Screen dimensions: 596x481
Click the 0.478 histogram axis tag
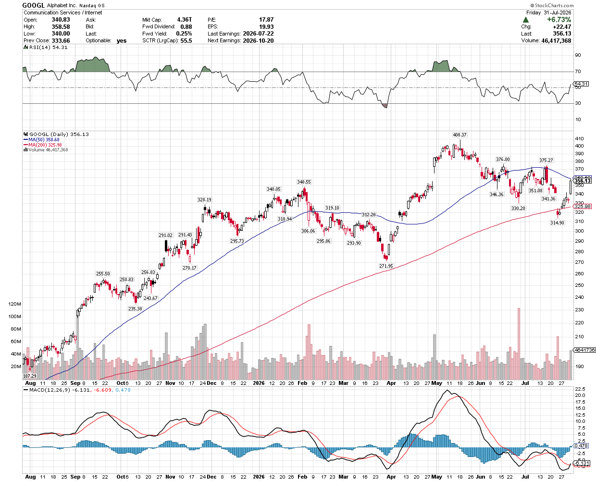[x=581, y=446]
